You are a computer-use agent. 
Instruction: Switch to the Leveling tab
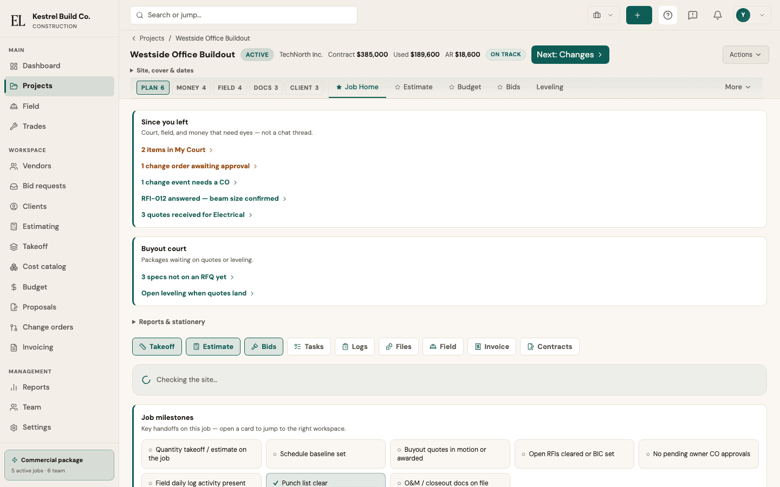tap(550, 87)
